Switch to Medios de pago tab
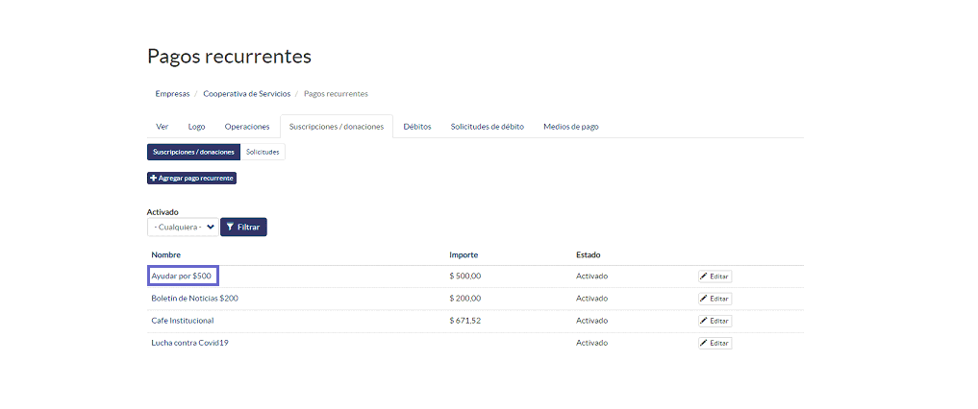 (570, 127)
